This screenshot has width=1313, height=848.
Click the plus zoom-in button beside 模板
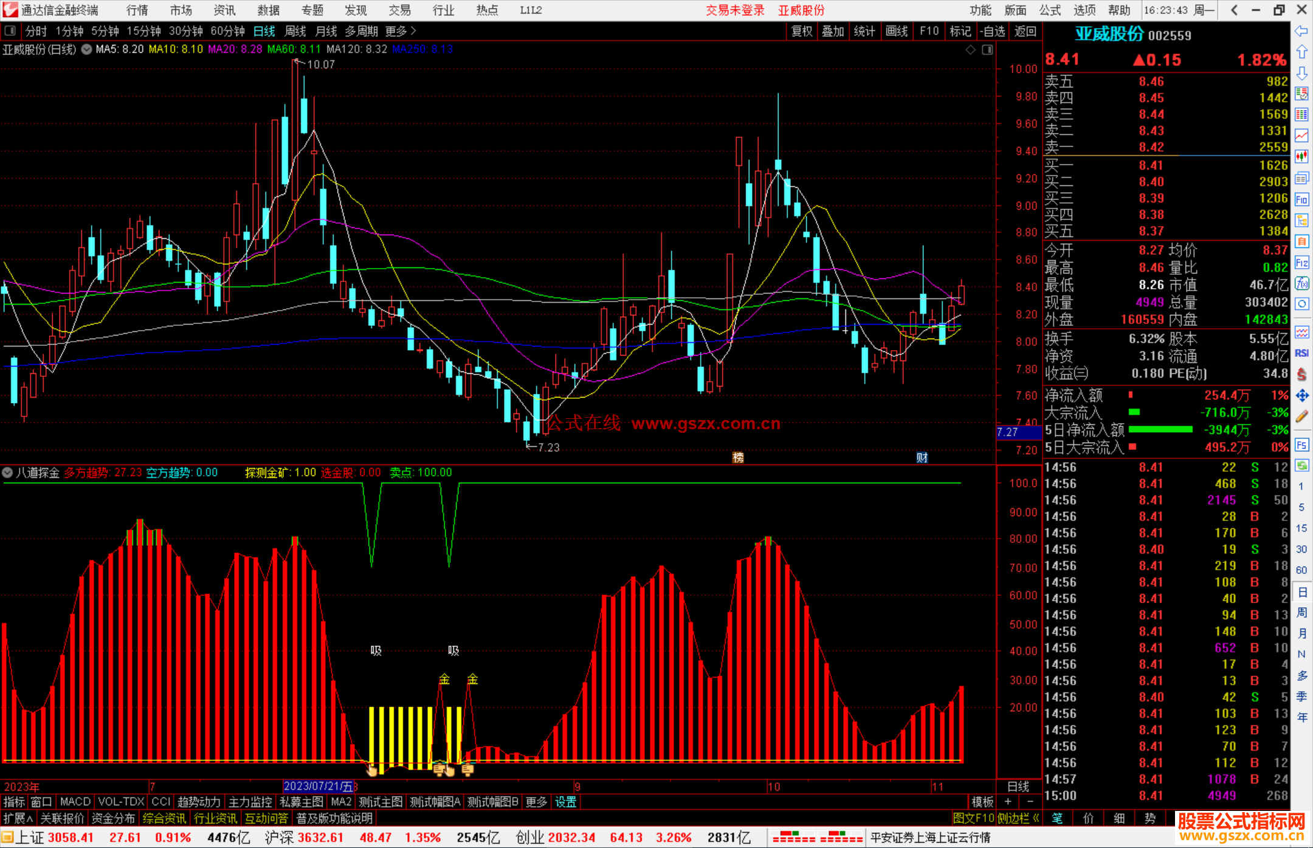1008,802
